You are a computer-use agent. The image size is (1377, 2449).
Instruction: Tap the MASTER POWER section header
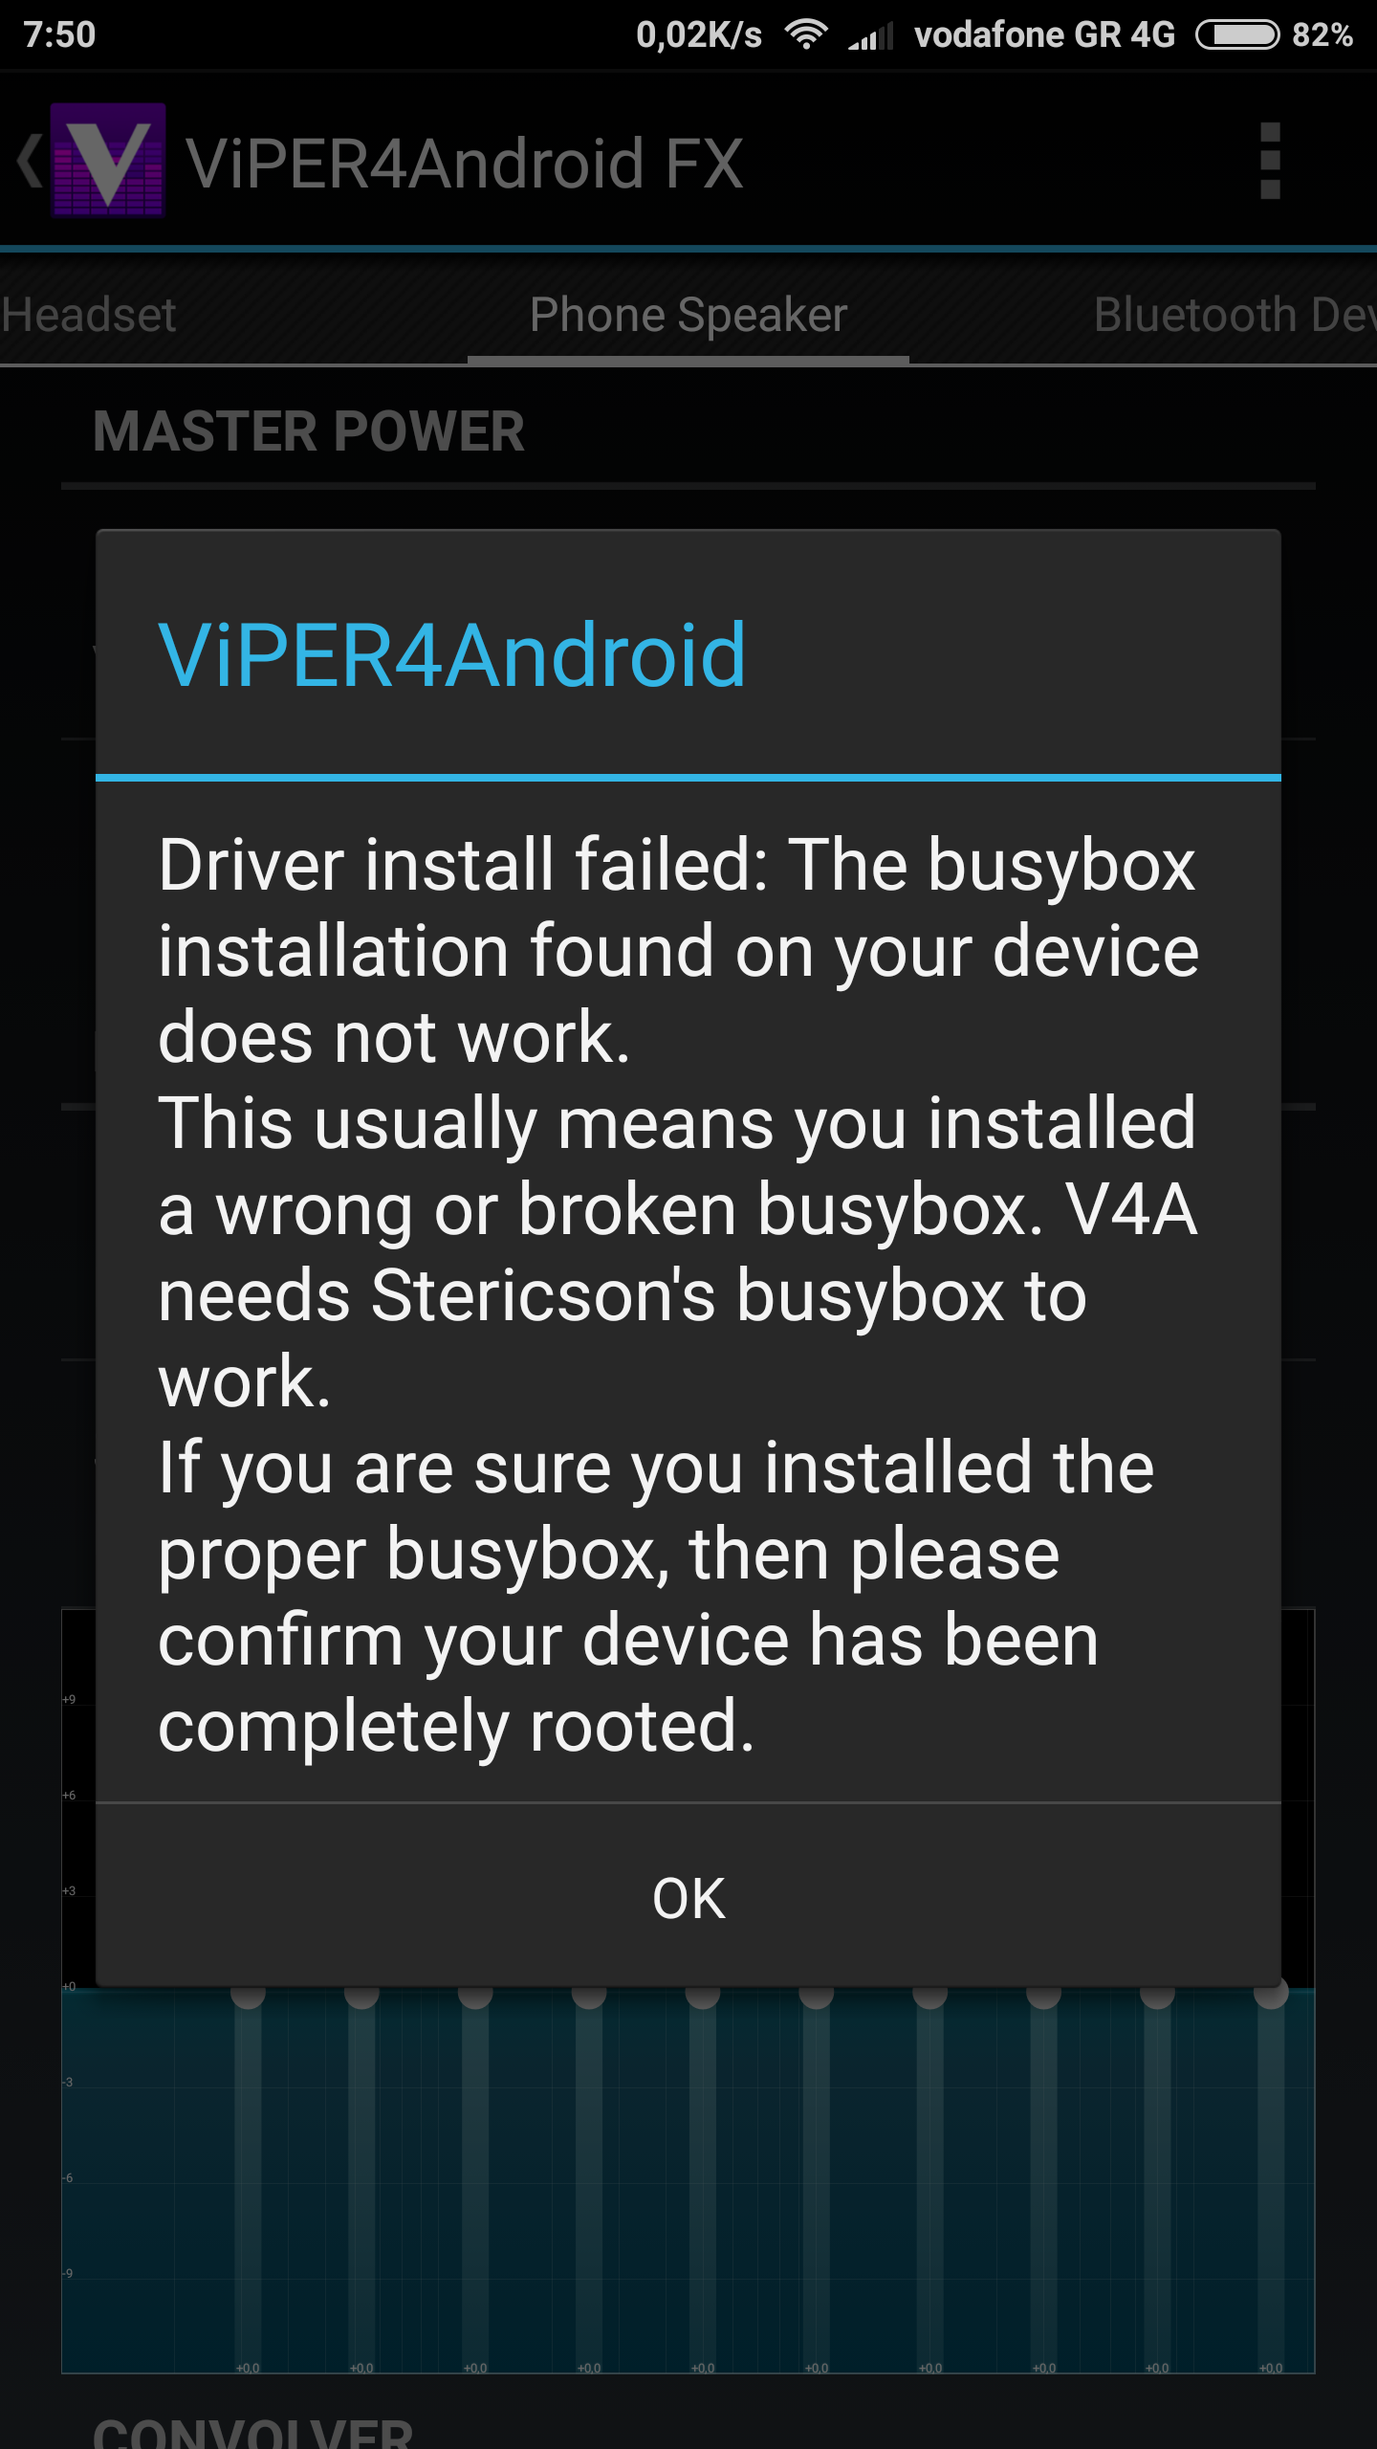coord(309,431)
